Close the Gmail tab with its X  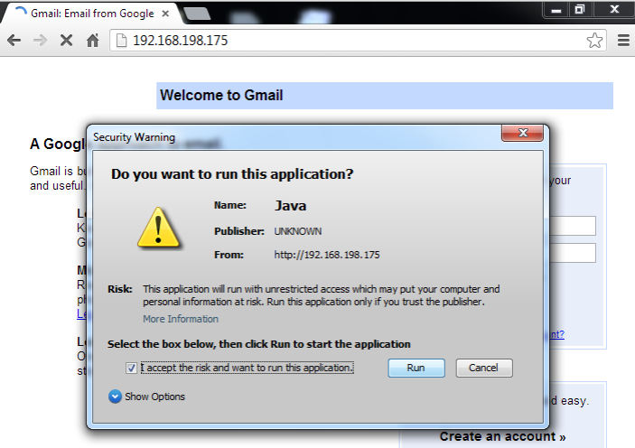(x=165, y=14)
